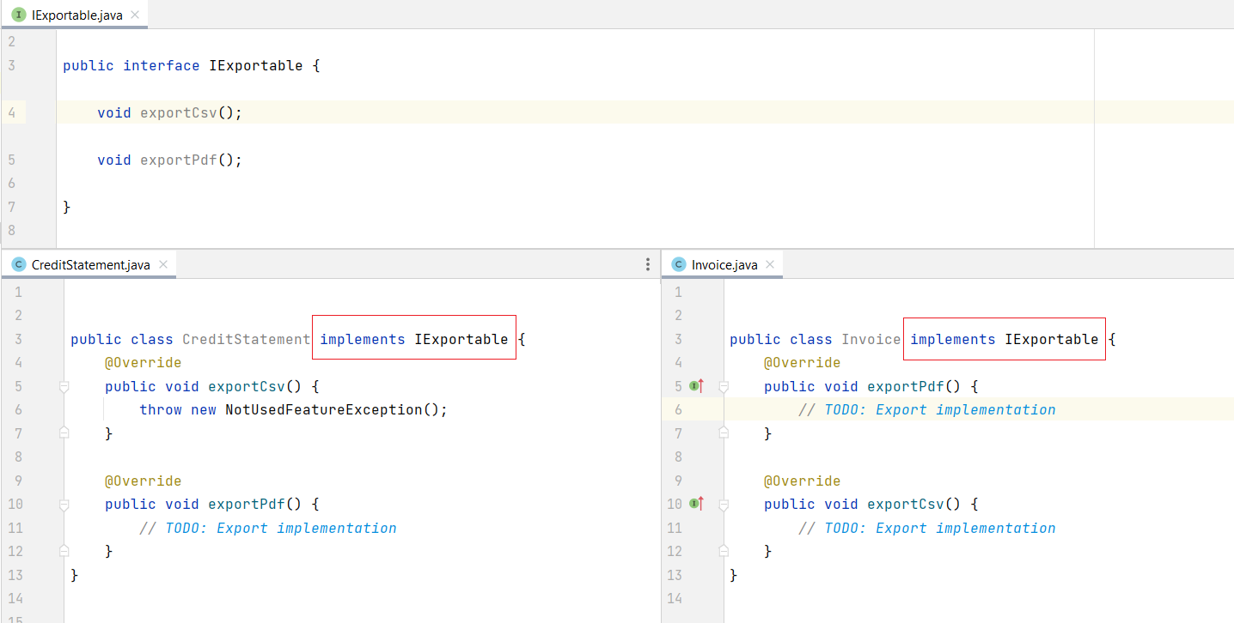Viewport: 1234px width, 623px height.
Task: Click fold end marker on CreditStatement line 12
Action: pos(64,551)
